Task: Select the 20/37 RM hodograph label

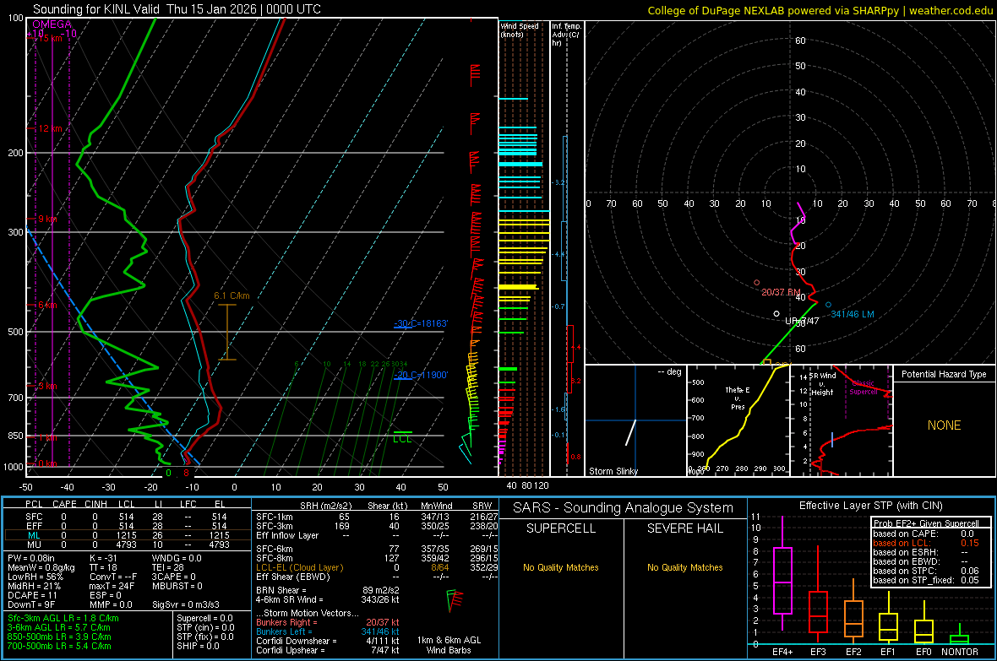Action: coord(781,292)
